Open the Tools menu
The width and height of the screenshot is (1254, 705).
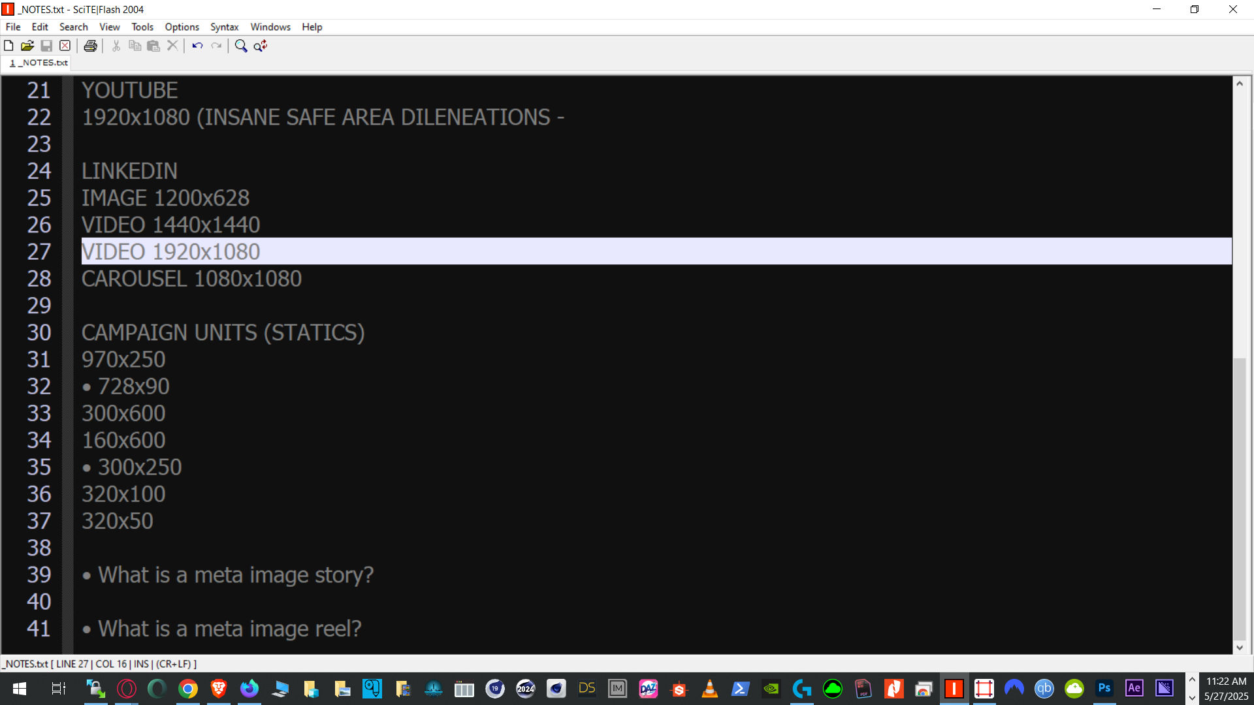point(142,27)
